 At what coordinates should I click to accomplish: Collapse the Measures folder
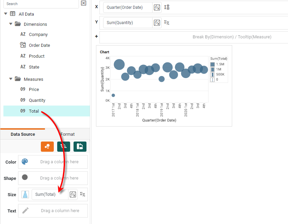coord(11,79)
